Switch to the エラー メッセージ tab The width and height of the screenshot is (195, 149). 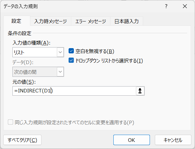[90, 21]
